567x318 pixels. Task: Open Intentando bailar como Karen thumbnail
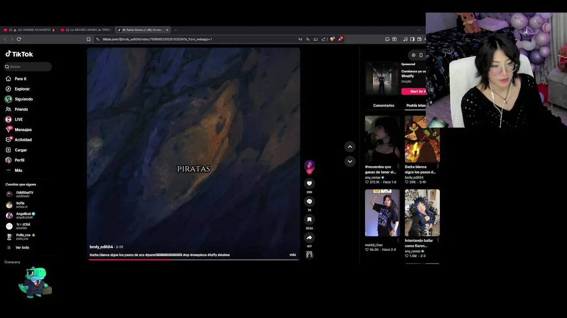(x=422, y=213)
